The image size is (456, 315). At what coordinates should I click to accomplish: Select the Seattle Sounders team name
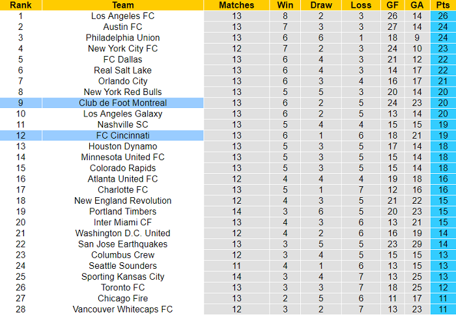tap(122, 266)
